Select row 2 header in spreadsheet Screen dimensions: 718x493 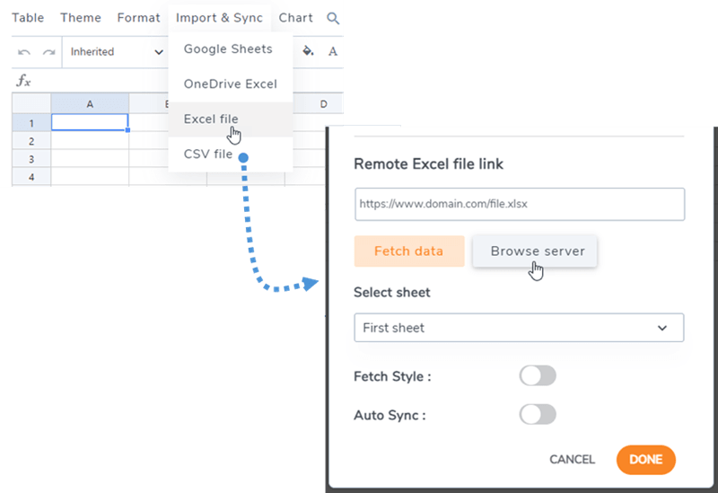(31, 141)
